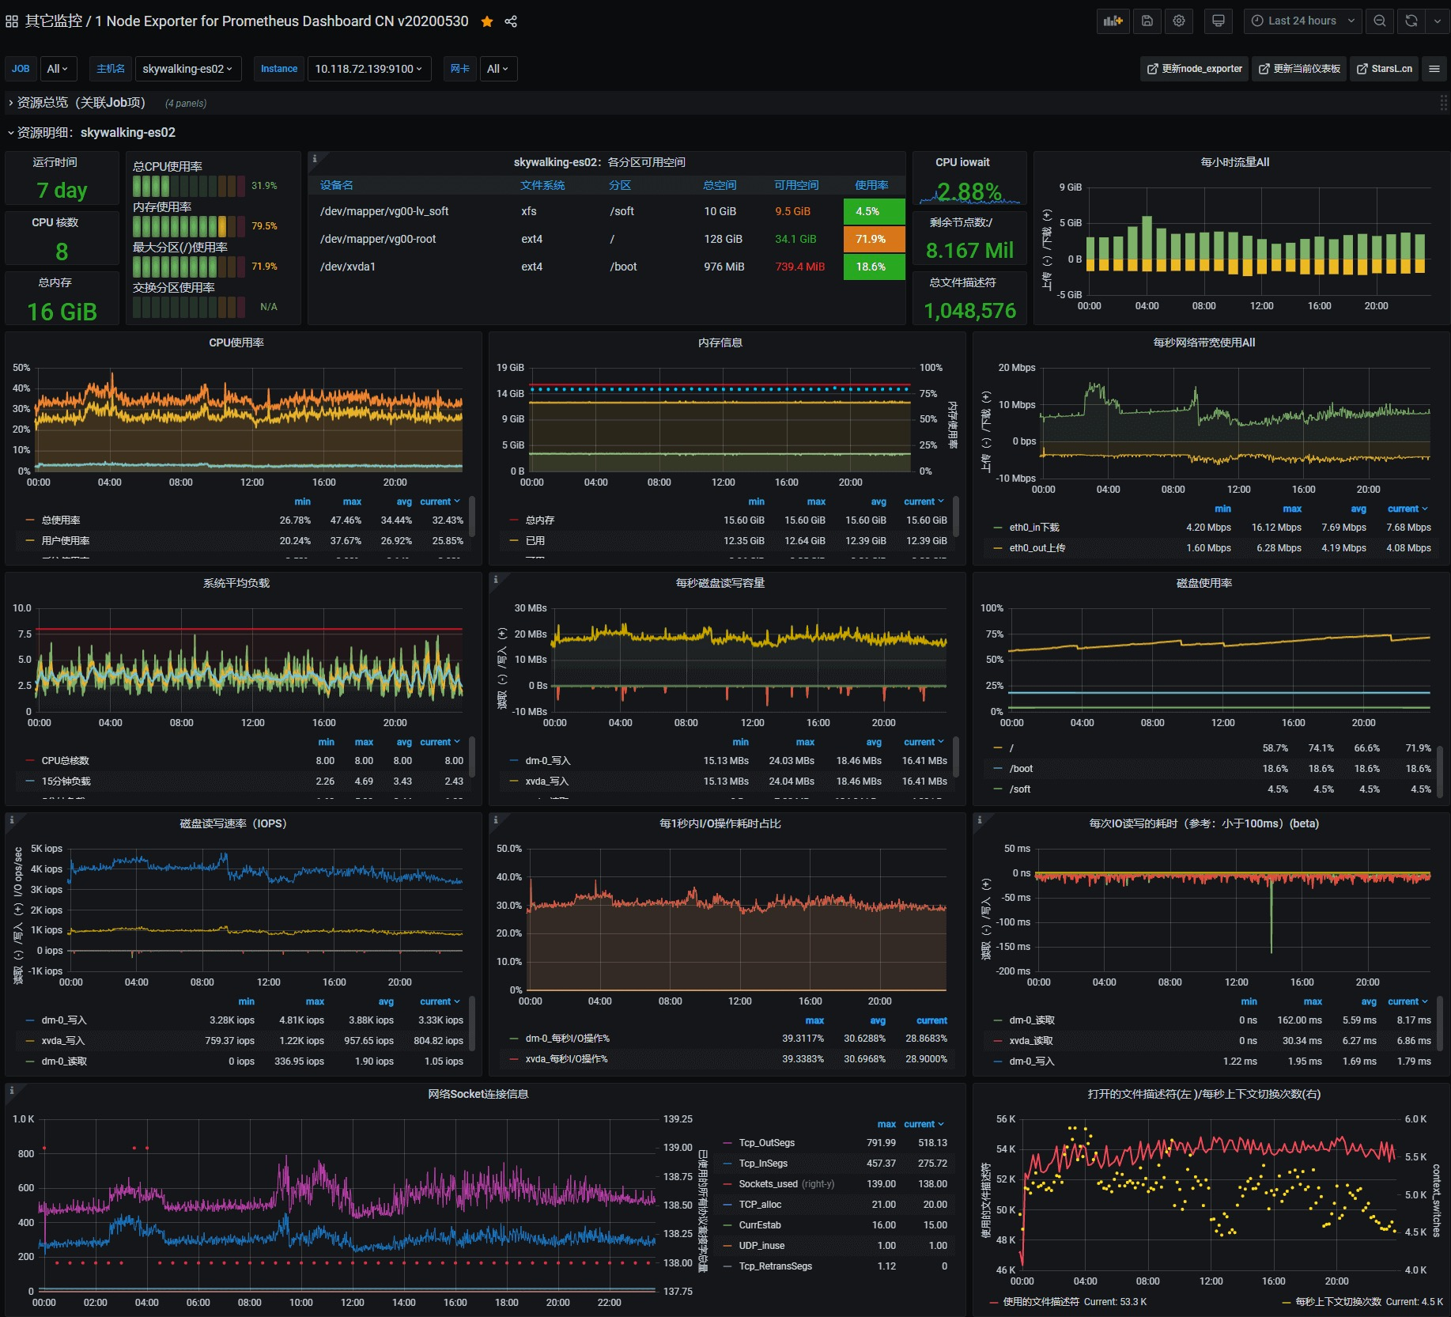Sort partition table by 使用率 header
This screenshot has height=1317, width=1451.
click(x=871, y=185)
